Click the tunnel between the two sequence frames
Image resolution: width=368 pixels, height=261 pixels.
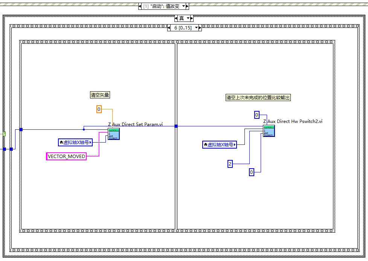[176, 126]
